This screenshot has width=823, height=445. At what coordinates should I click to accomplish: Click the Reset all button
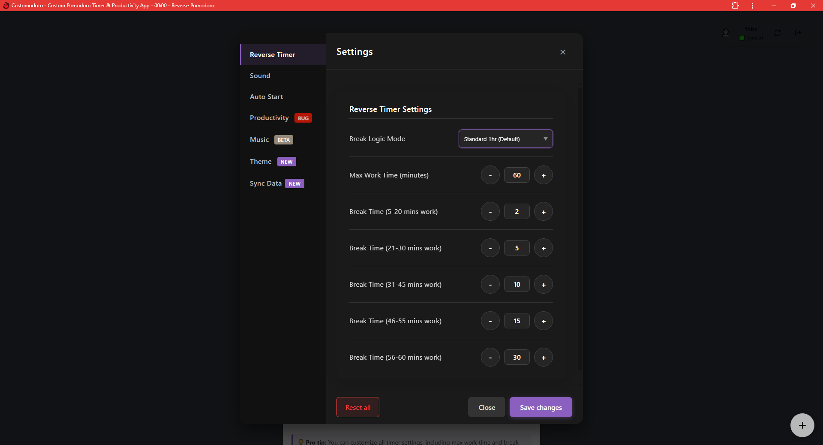(x=358, y=407)
